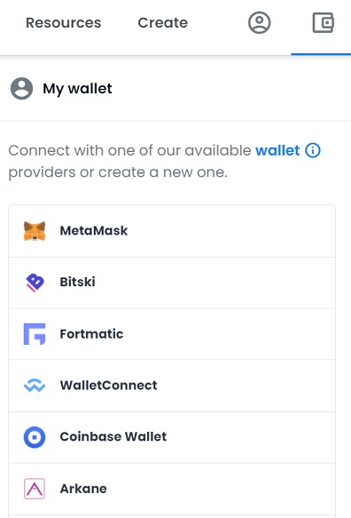Open the Resources menu
This screenshot has width=351, height=518.
pyautogui.click(x=64, y=23)
